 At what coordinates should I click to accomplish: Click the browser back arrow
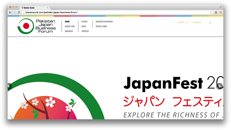(x=10, y=12)
